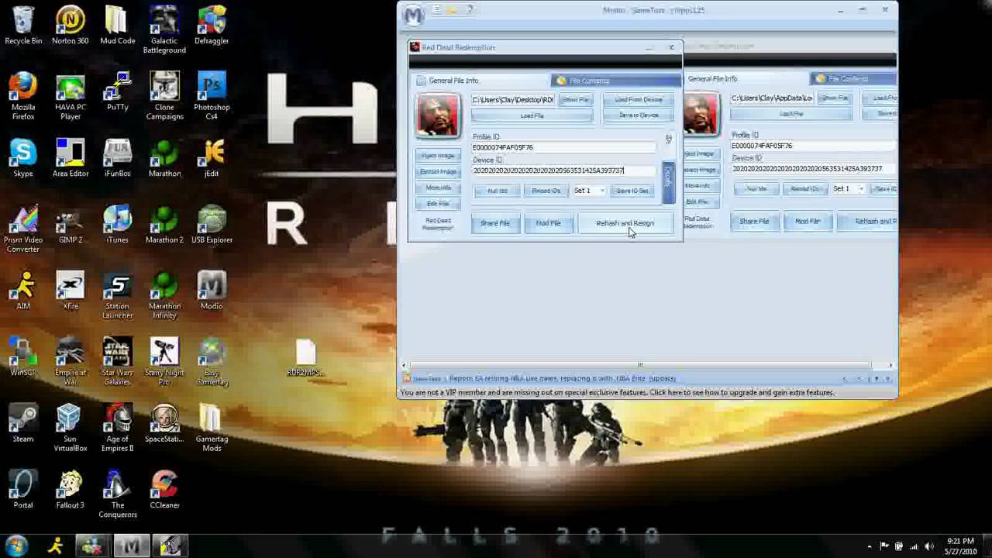Viewport: 992px width, 558px height.
Task: Click Reload IDs button in front window
Action: tap(546, 191)
